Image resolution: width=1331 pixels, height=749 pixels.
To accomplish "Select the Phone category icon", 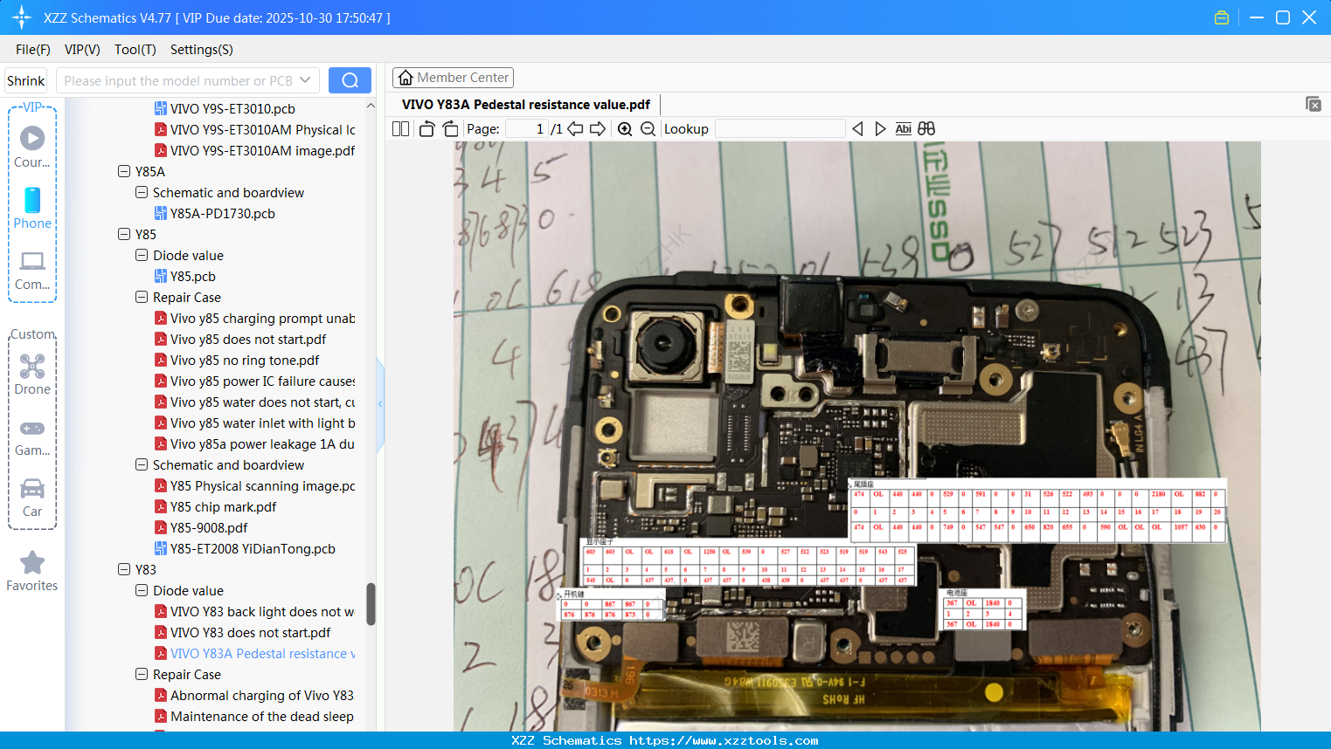I will pyautogui.click(x=32, y=208).
